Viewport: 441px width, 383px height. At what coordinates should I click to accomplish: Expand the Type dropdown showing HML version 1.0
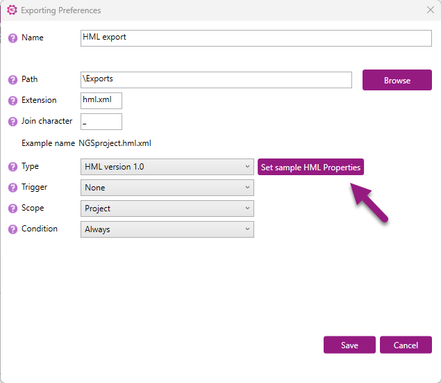[x=167, y=167]
